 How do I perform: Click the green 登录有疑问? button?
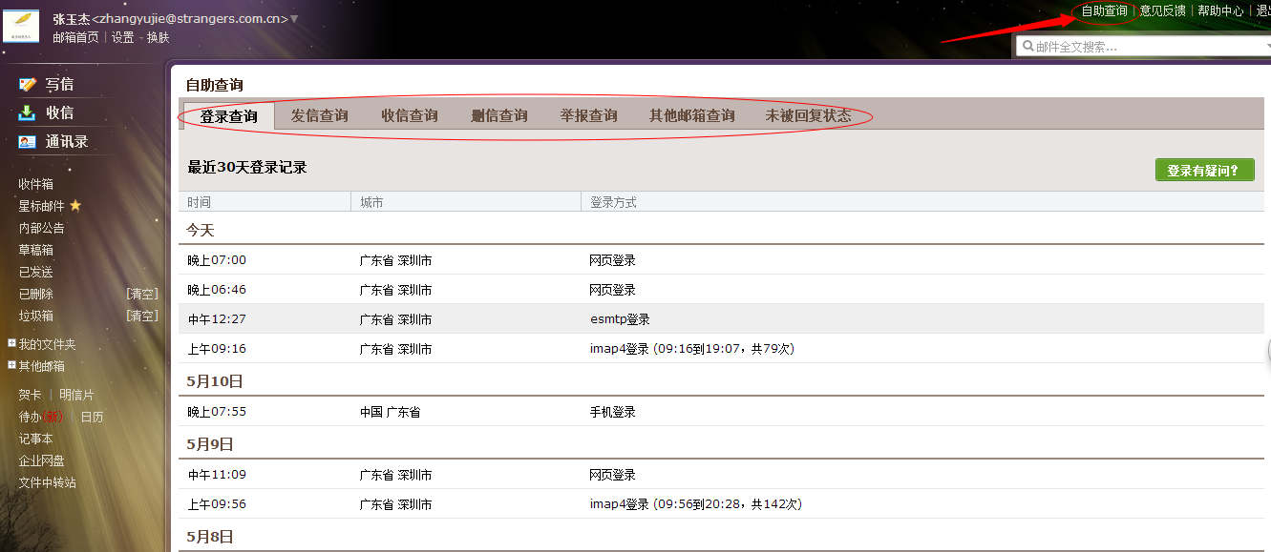point(1203,171)
